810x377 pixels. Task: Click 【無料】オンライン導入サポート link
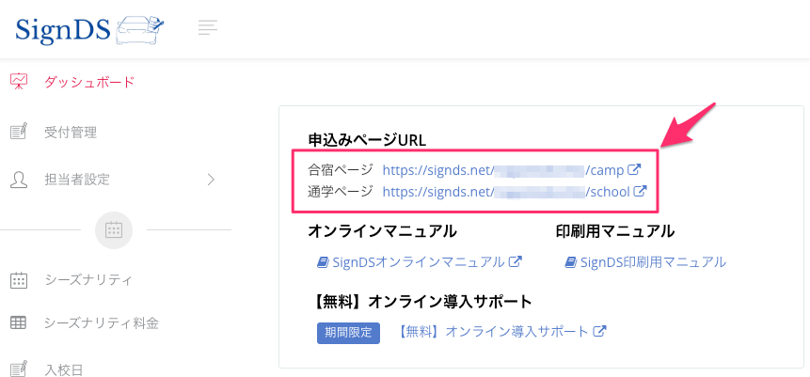click(501, 332)
